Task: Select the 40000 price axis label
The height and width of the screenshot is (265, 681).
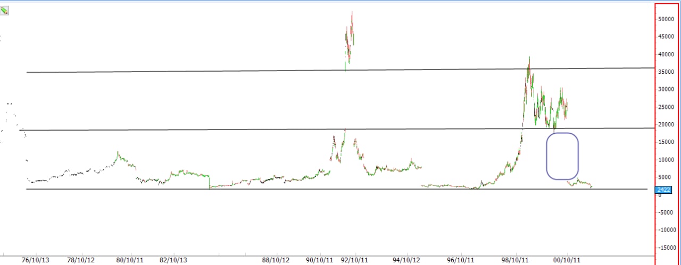Action: coord(667,54)
